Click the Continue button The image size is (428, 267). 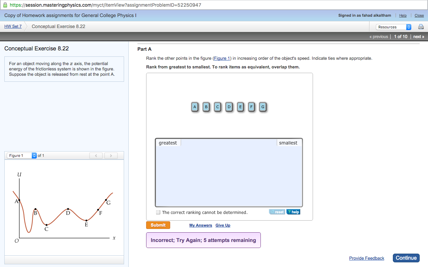pyautogui.click(x=406, y=258)
